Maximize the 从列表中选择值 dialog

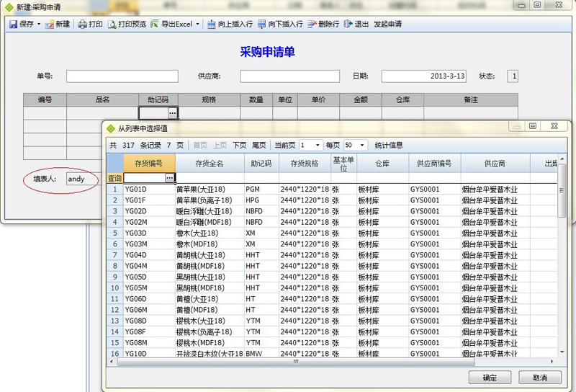(x=533, y=126)
